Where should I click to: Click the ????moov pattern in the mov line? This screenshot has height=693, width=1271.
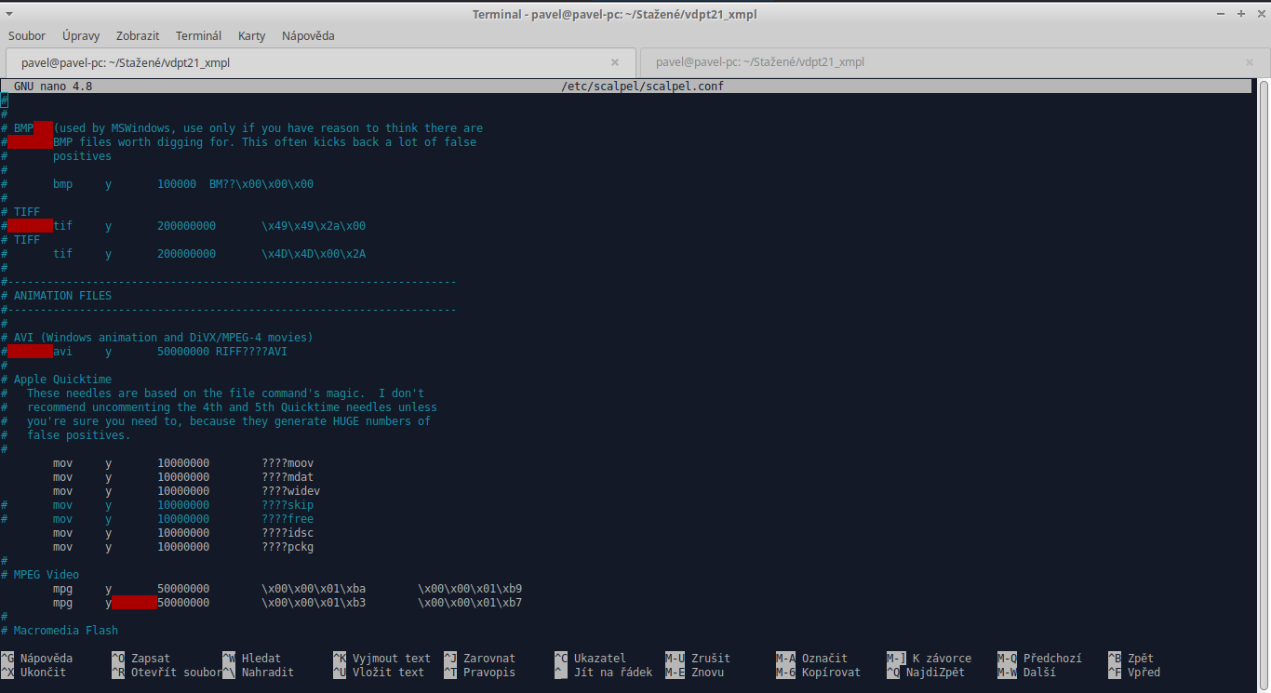click(x=288, y=463)
